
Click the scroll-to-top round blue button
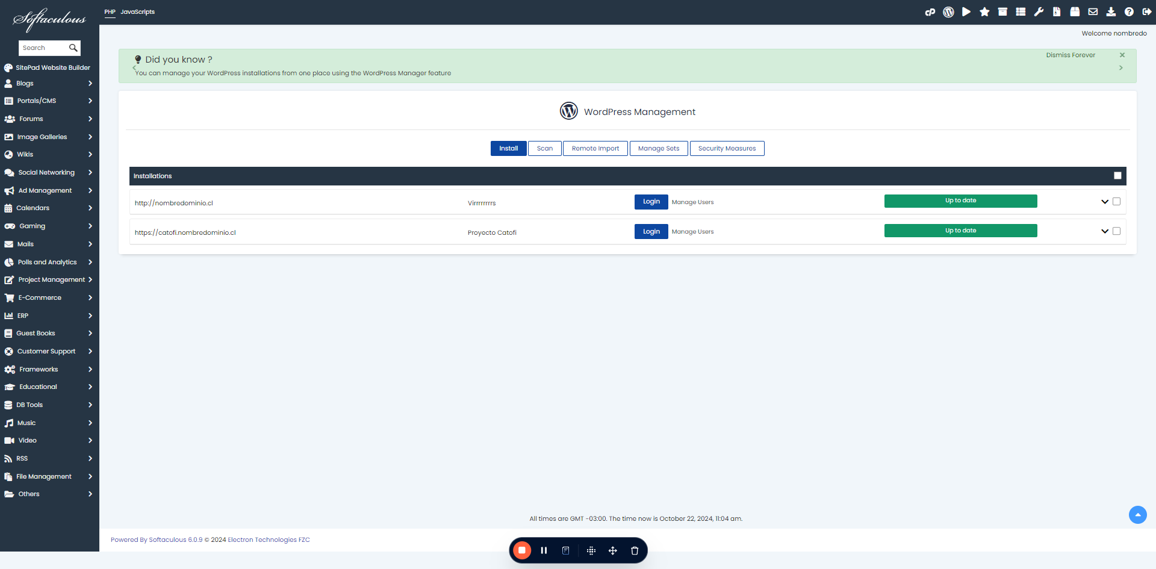click(x=1137, y=515)
